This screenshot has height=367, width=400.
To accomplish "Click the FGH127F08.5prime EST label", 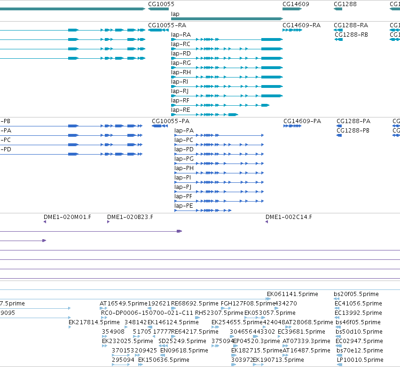I will tap(248, 304).
